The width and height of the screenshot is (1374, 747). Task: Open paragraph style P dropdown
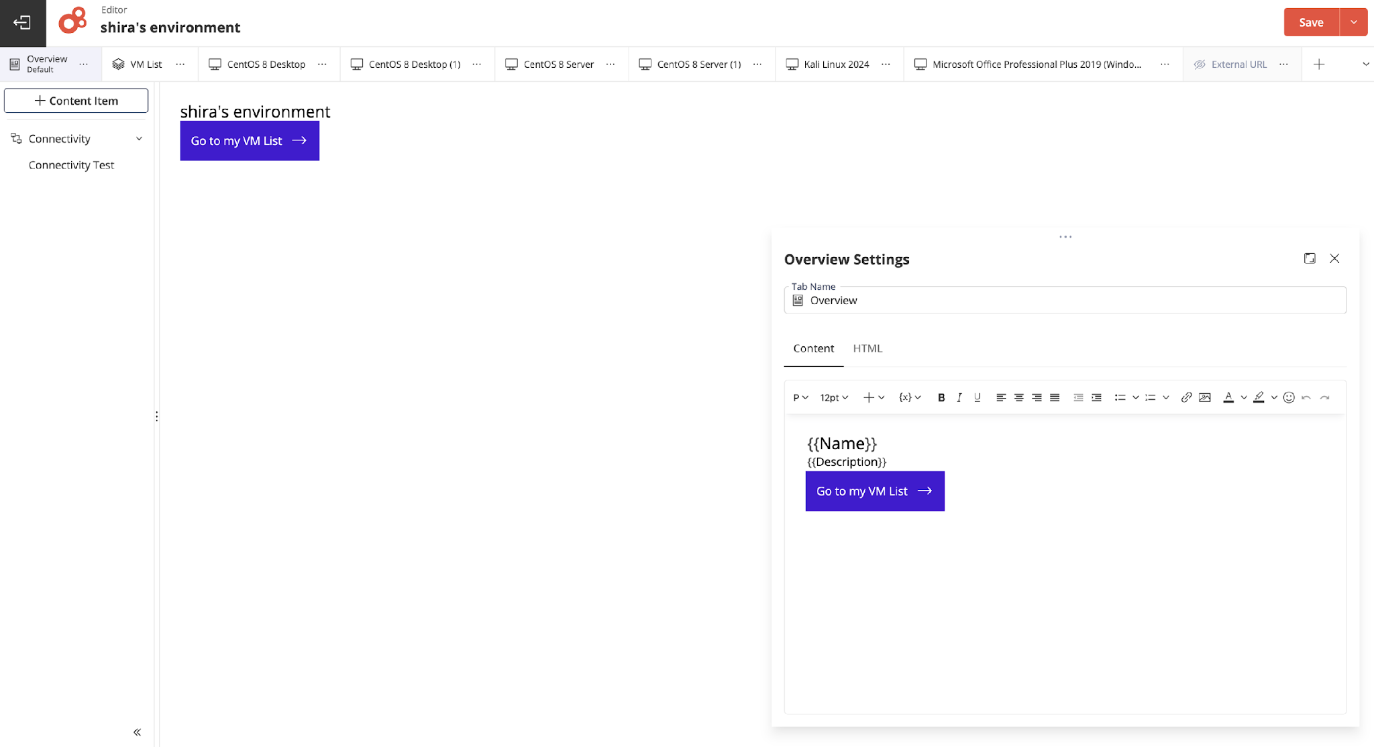click(800, 397)
